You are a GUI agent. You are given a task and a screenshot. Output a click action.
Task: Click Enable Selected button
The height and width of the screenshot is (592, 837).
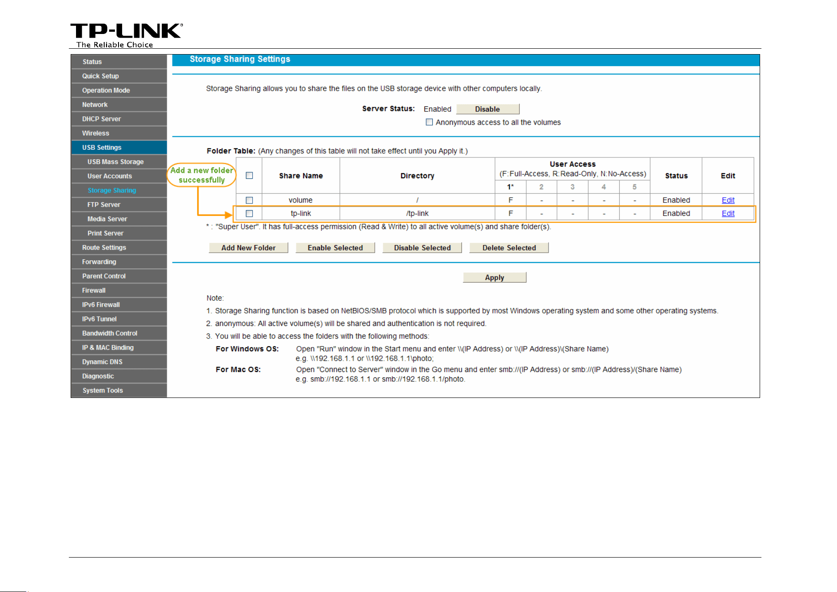coord(335,248)
